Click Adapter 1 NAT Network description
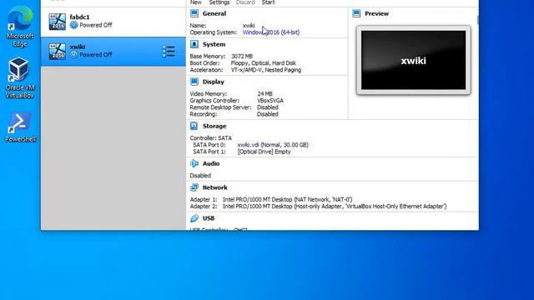Viewport: 534px width, 300px height. 287,199
